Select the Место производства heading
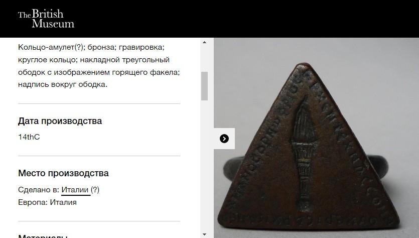This screenshot has height=238, width=419. 63,173
